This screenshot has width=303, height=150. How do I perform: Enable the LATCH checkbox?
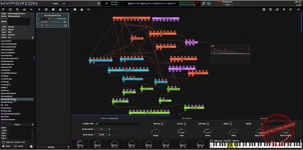point(185,124)
